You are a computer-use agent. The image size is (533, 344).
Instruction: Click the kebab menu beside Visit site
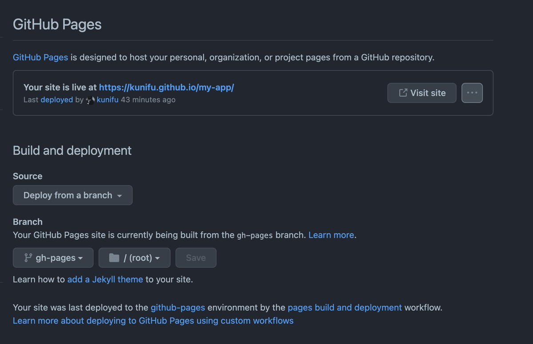tap(472, 93)
